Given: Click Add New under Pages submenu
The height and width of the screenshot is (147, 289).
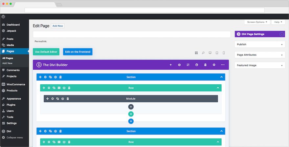Looking at the screenshot, I should click(x=7, y=63).
